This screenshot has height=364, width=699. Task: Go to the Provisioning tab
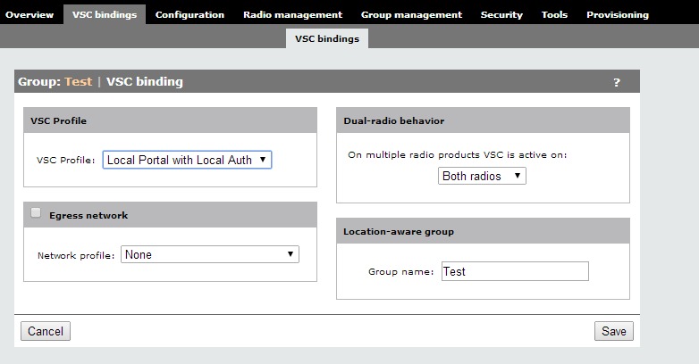coord(618,14)
